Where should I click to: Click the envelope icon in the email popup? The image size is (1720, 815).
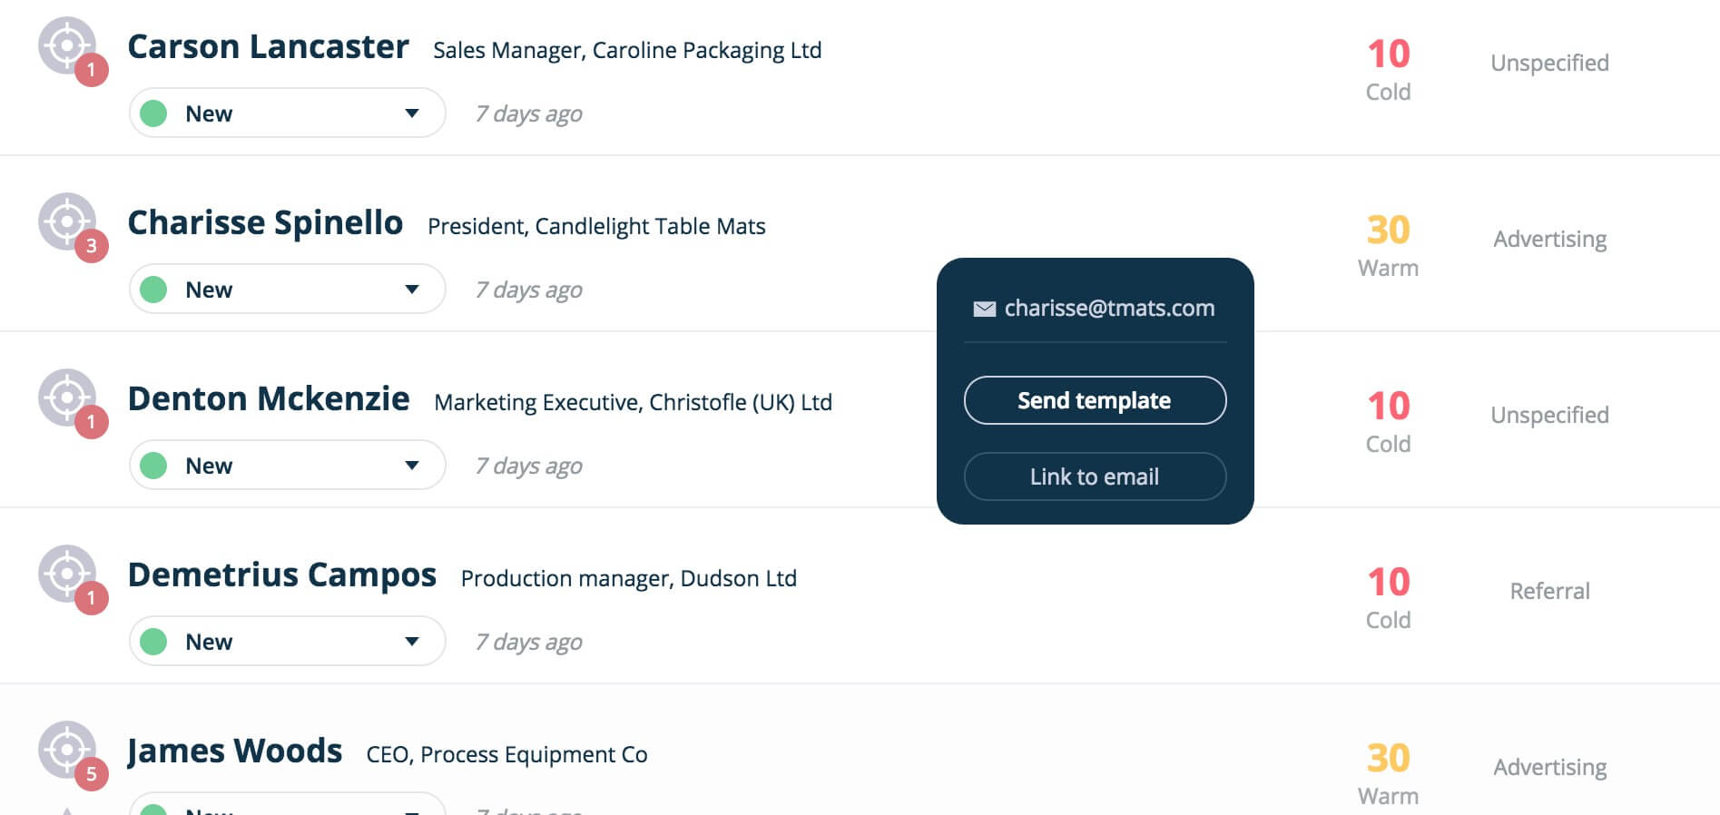click(x=984, y=309)
